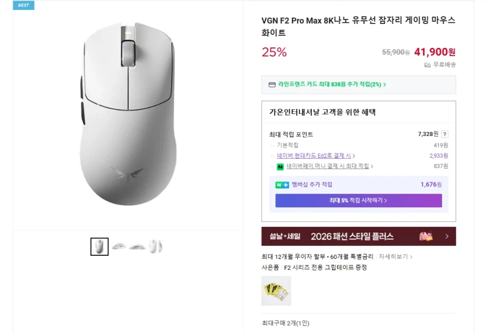Click the green N icon beside 네이버페이 머니 결제

279,168
